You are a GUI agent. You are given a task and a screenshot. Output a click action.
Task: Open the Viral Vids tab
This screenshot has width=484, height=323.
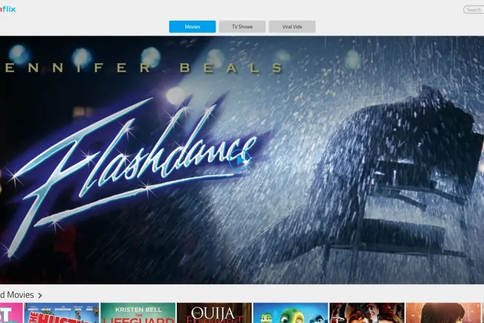point(292,26)
